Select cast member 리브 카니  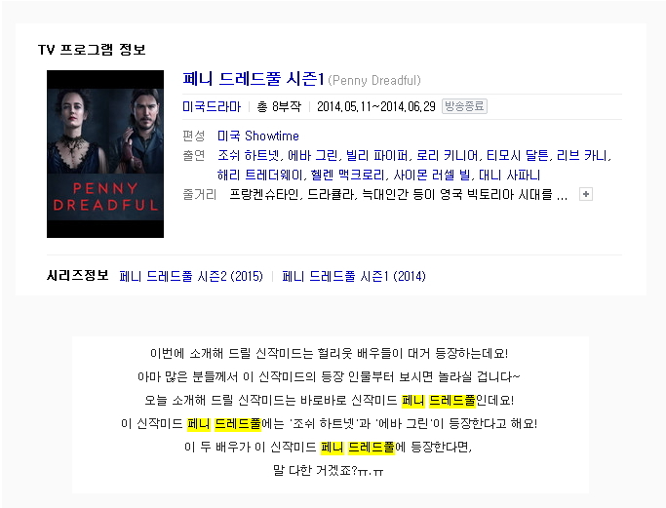(582, 155)
